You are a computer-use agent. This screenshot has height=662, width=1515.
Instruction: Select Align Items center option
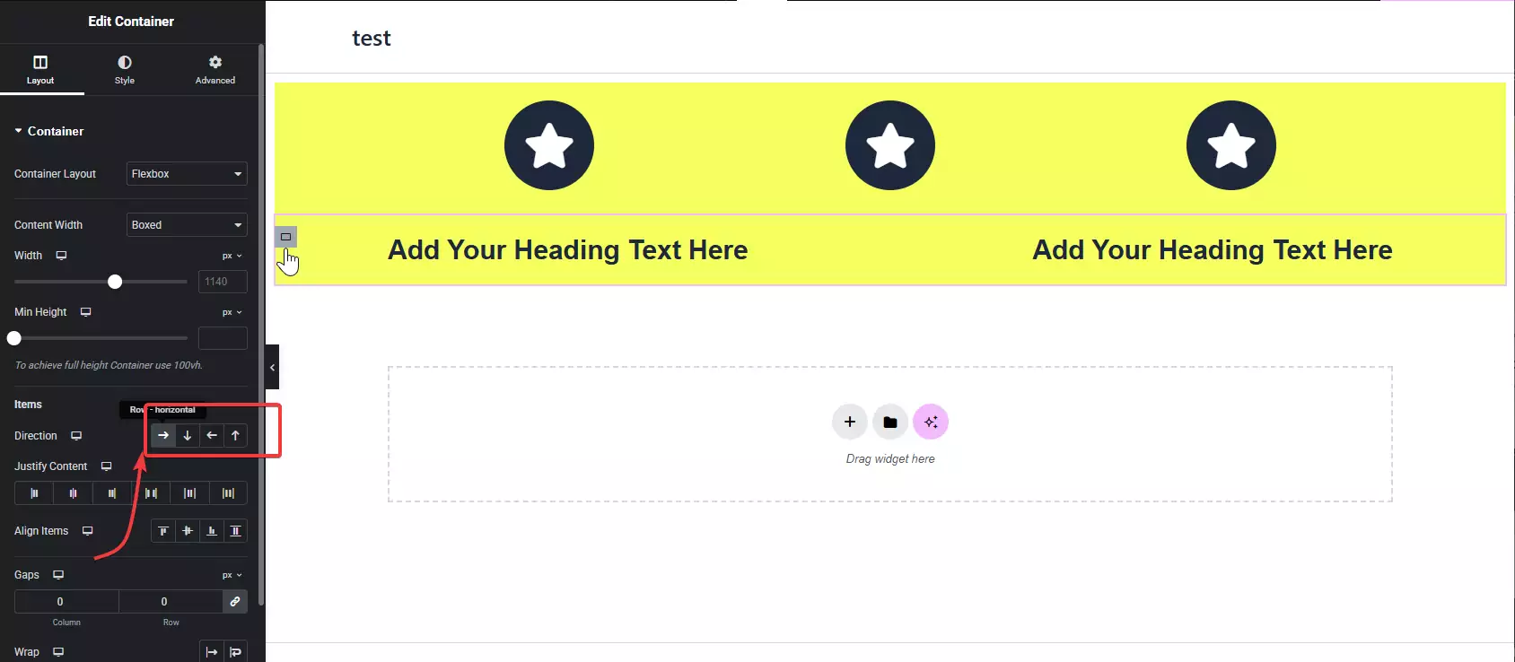click(188, 531)
